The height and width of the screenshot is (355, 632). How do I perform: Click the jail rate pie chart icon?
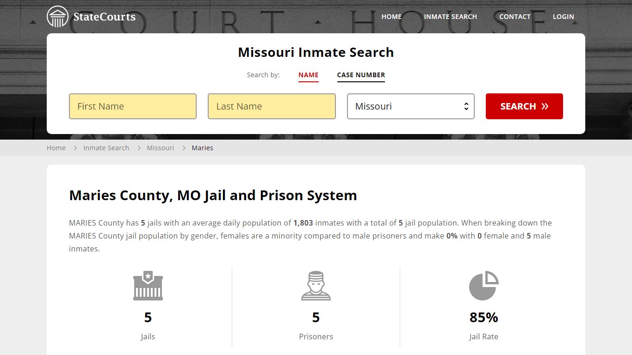483,286
